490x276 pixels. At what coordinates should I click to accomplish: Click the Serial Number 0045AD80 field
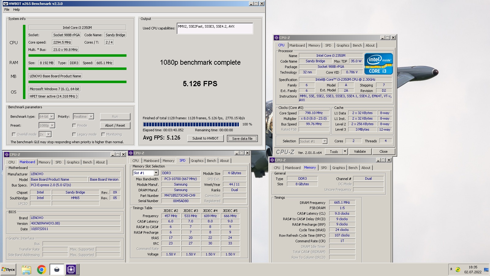(181, 201)
